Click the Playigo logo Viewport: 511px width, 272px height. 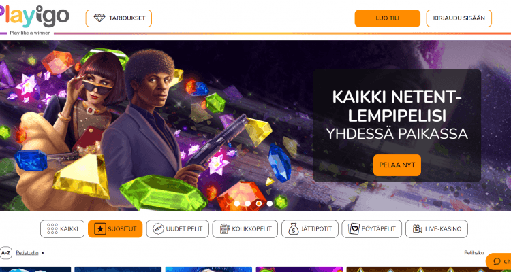coord(34,18)
